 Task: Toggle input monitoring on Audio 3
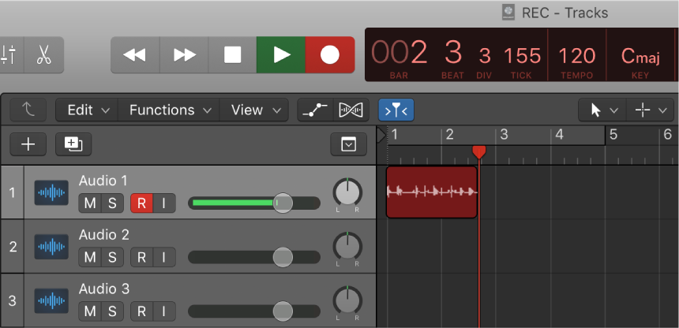(164, 311)
